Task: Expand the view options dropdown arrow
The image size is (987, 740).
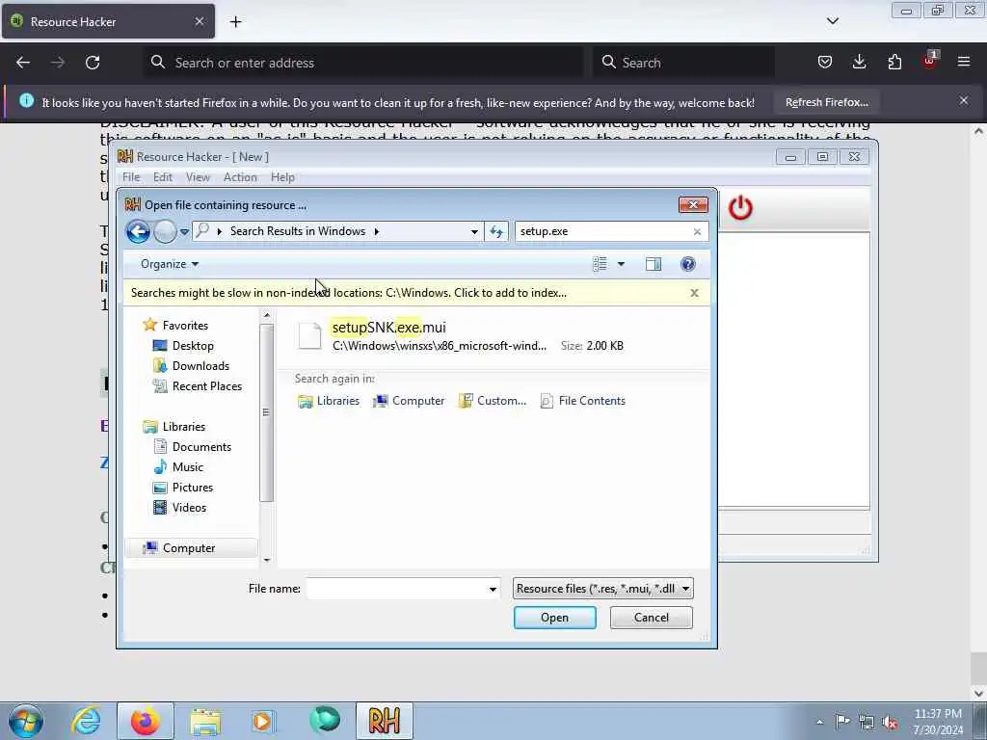Action: 621,264
